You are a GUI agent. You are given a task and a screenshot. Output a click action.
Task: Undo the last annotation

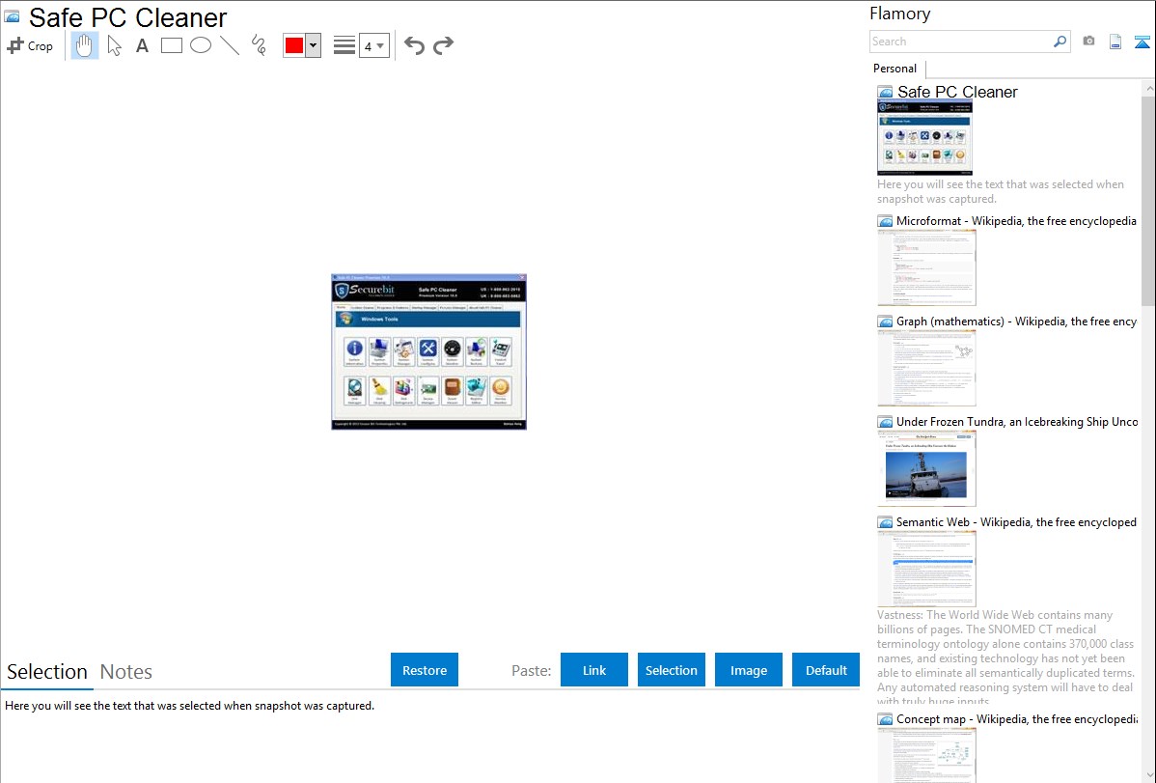(x=414, y=45)
